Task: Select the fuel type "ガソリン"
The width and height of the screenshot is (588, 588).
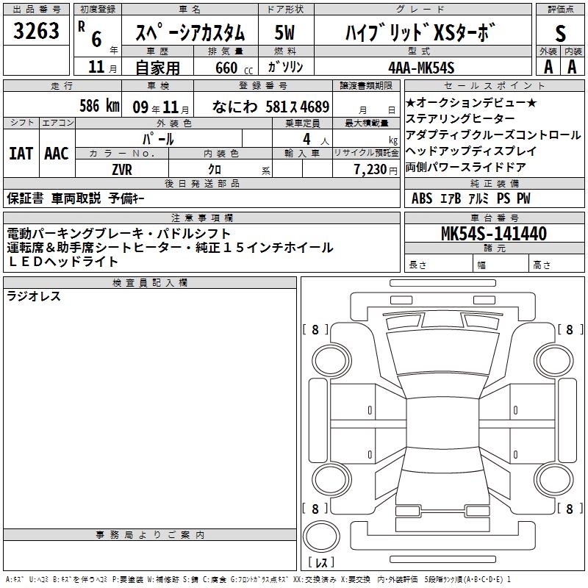Action: (x=285, y=67)
